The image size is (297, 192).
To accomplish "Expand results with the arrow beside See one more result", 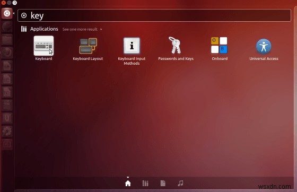I will 101,29.
